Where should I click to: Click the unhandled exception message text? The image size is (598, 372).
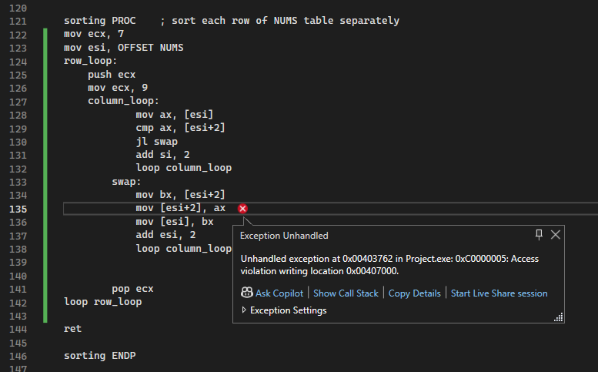click(389, 265)
